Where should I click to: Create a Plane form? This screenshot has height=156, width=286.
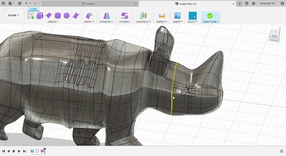click(48, 16)
